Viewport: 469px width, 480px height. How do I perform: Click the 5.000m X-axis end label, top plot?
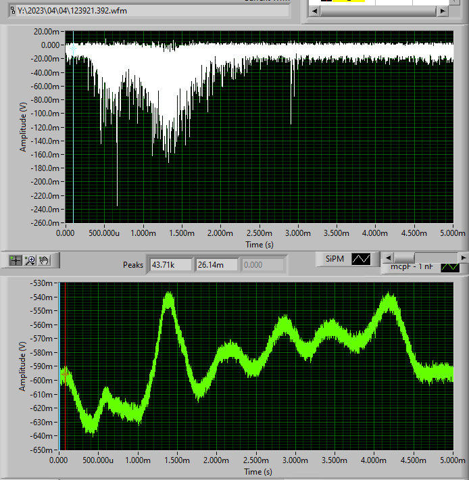click(x=453, y=233)
